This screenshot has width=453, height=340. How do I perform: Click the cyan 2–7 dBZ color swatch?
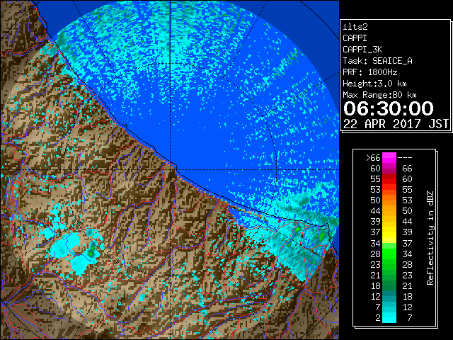point(389,317)
